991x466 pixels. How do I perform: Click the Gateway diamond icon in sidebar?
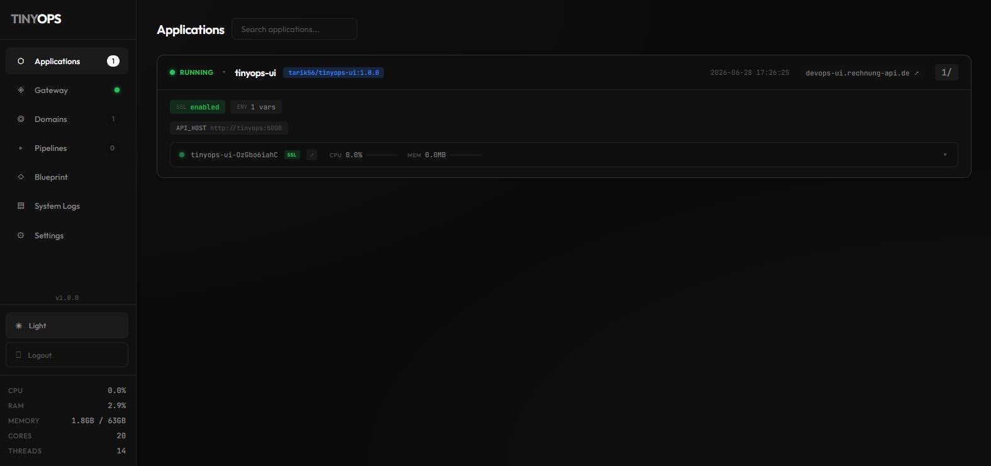click(21, 90)
